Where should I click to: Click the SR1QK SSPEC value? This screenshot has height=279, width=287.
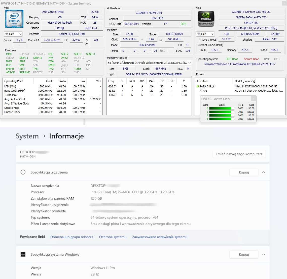(60, 28)
